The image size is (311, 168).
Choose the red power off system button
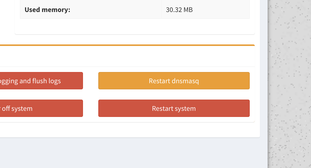41,108
